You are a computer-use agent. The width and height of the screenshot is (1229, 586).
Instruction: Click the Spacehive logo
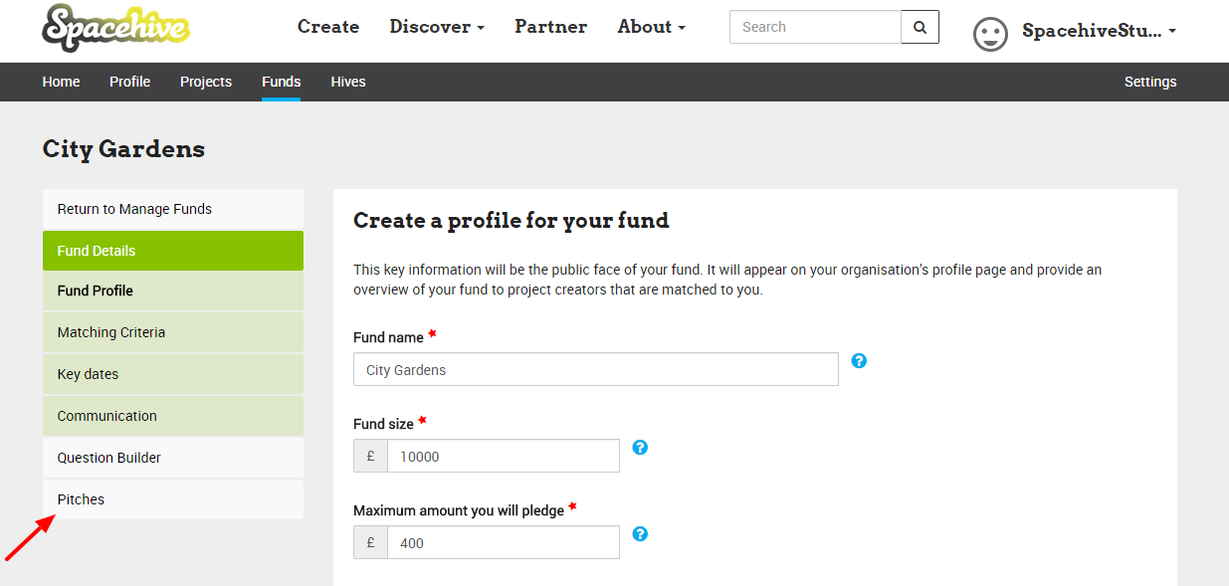click(x=116, y=27)
